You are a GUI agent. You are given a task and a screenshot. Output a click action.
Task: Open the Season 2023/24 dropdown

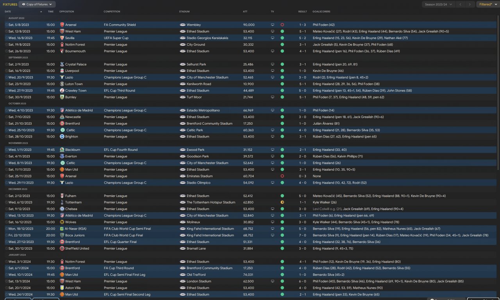438,4
